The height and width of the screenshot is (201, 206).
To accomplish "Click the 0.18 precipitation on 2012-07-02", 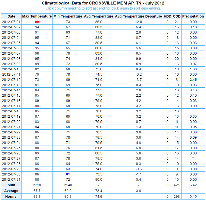I will pos(193,27).
